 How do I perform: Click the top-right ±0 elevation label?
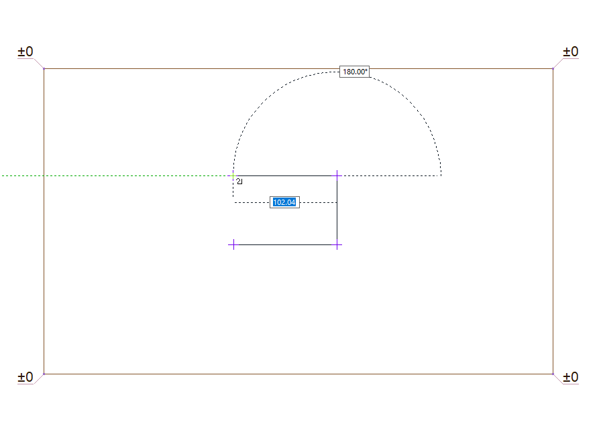tap(571, 52)
